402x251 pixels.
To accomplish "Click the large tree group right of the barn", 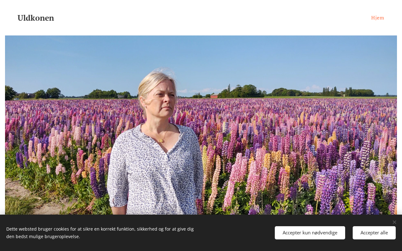I will point(241,91).
